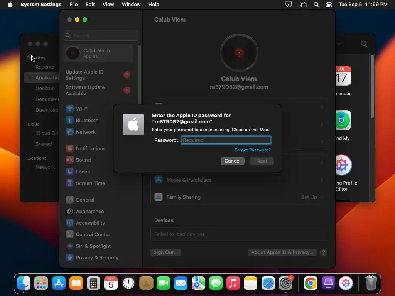Image resolution: width=395 pixels, height=296 pixels.
Task: Open Calculator from the Dock
Action: coord(93,283)
